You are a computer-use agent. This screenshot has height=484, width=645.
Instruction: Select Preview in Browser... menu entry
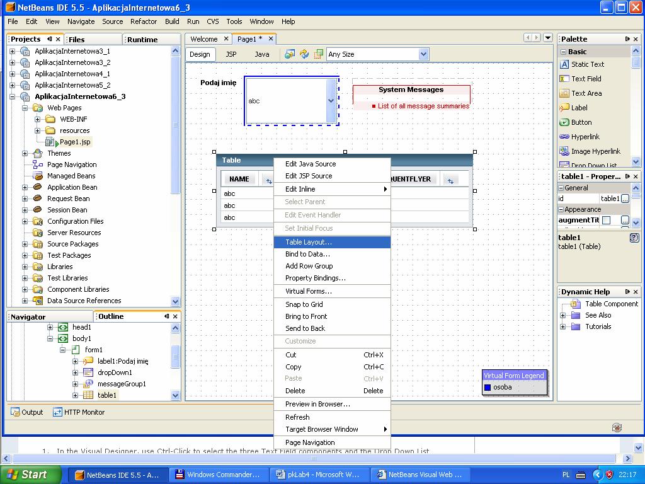[x=332, y=404]
